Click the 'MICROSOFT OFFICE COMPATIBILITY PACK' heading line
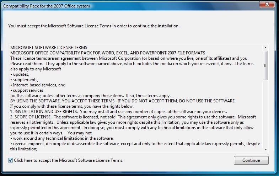Viewport: 279px width, 176px height. pyautogui.click(x=108, y=53)
